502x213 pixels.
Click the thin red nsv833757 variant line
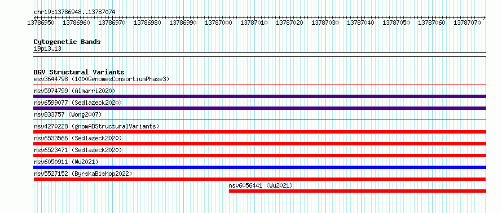259,119
